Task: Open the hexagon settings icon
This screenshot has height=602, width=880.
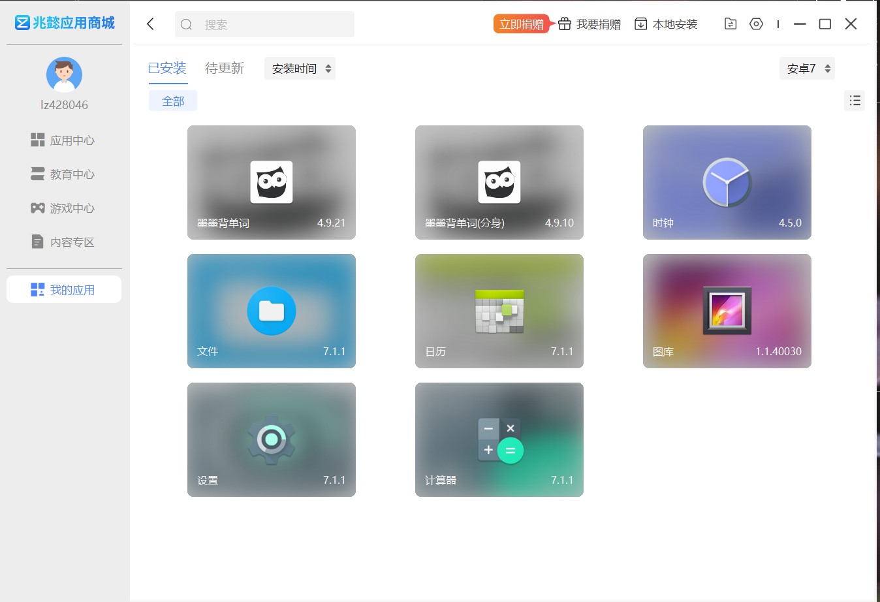Action: coord(756,24)
